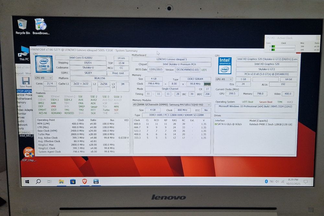Click the Wi-Fi network tray icon
This screenshot has height=216, width=324.
point(283,182)
